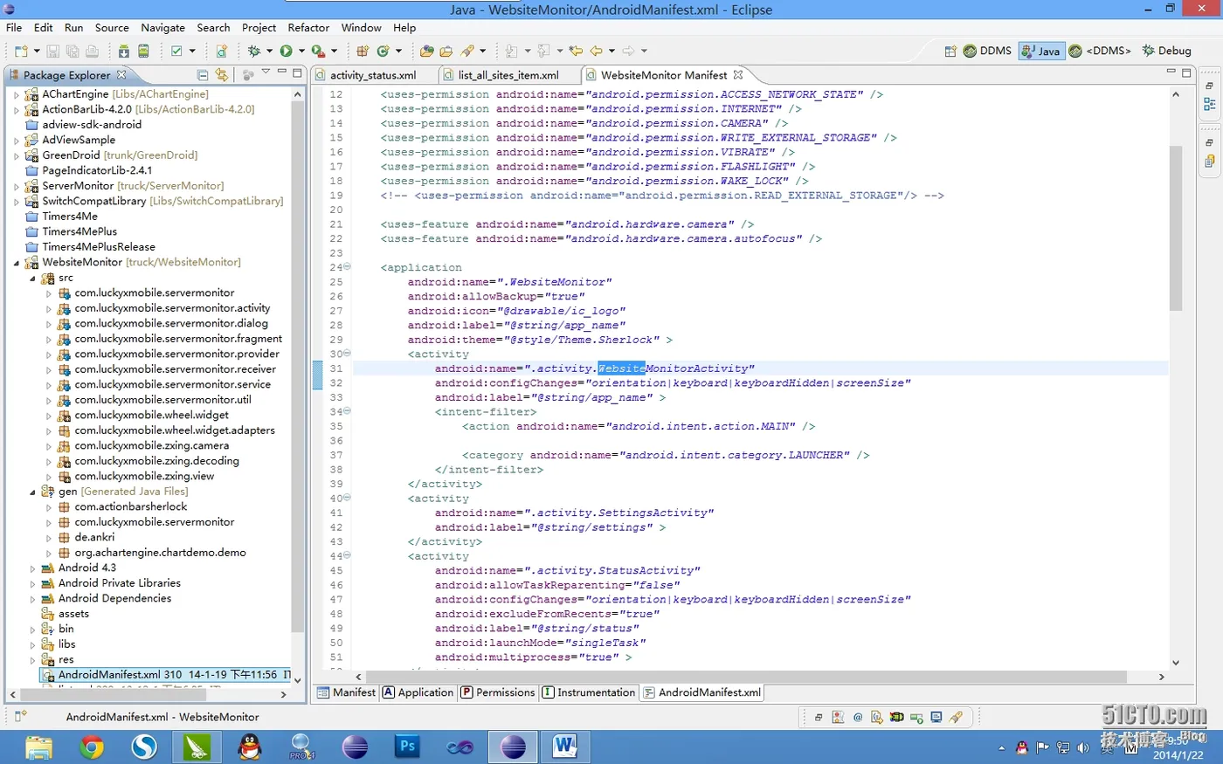The image size is (1223, 764).
Task: Click Link with Editor in Package Explorer
Action: pyautogui.click(x=222, y=75)
